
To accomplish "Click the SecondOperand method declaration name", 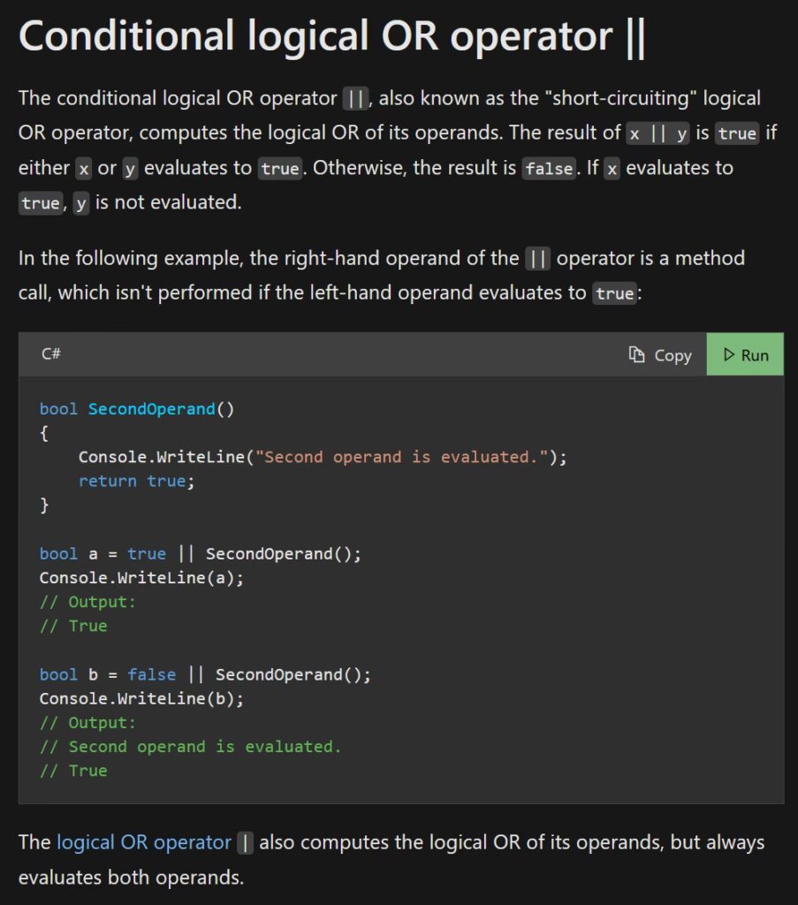I will coord(151,408).
